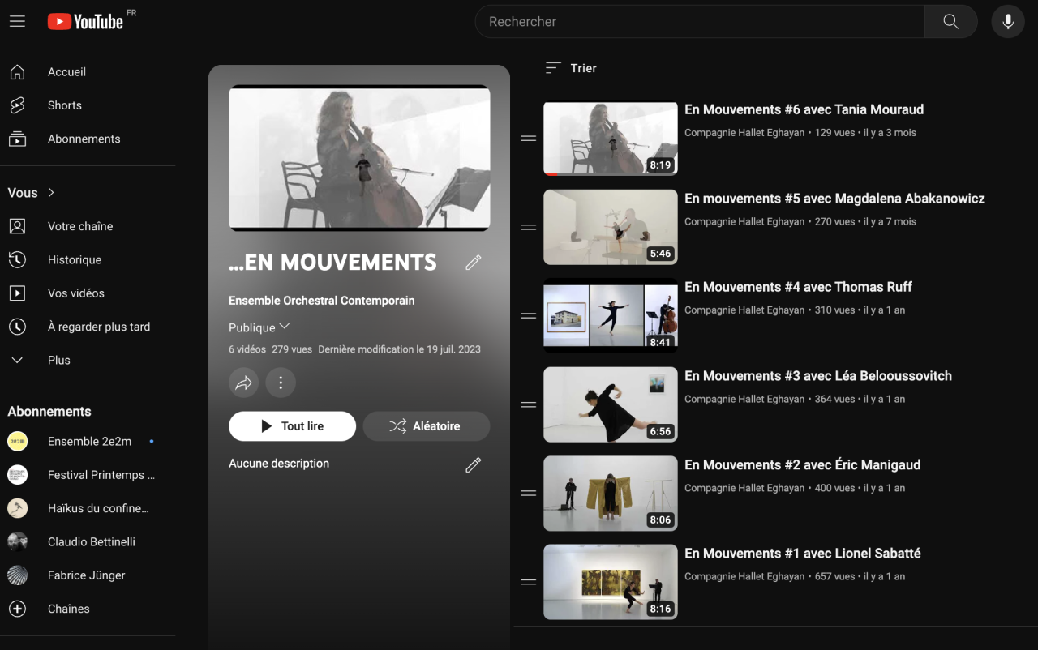Toggle Aléatoire shuffle playback
Screen dimensions: 1038x650
(x=426, y=426)
